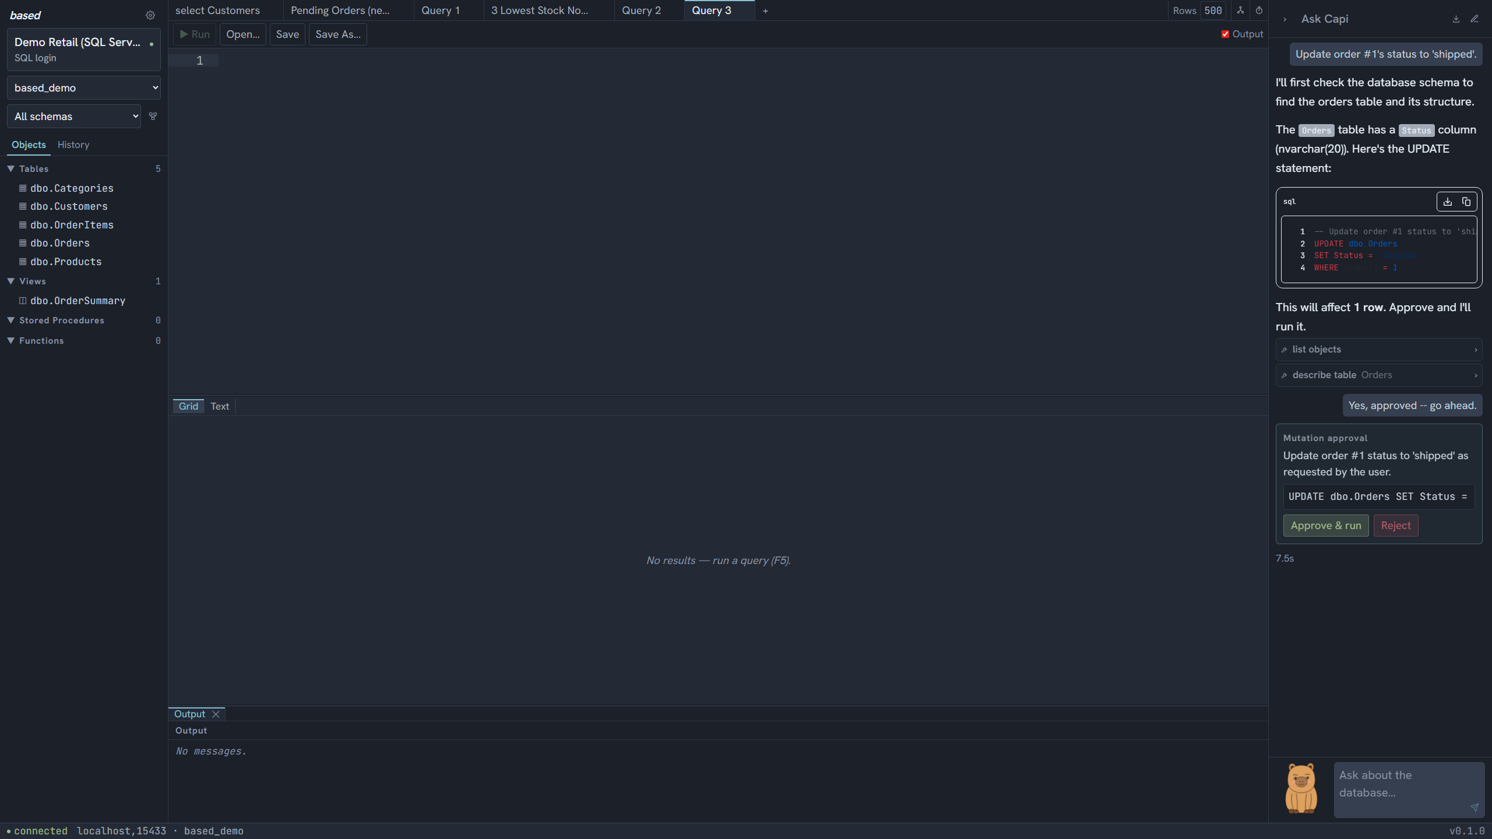Collapse the Views tree section
The width and height of the screenshot is (1492, 839).
10,281
